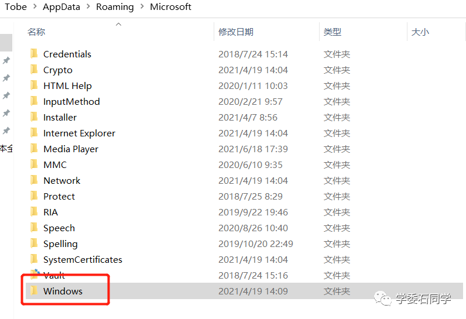The image size is (466, 319).
Task: Click the date 2018/7/25 8:29
Action: point(251,196)
